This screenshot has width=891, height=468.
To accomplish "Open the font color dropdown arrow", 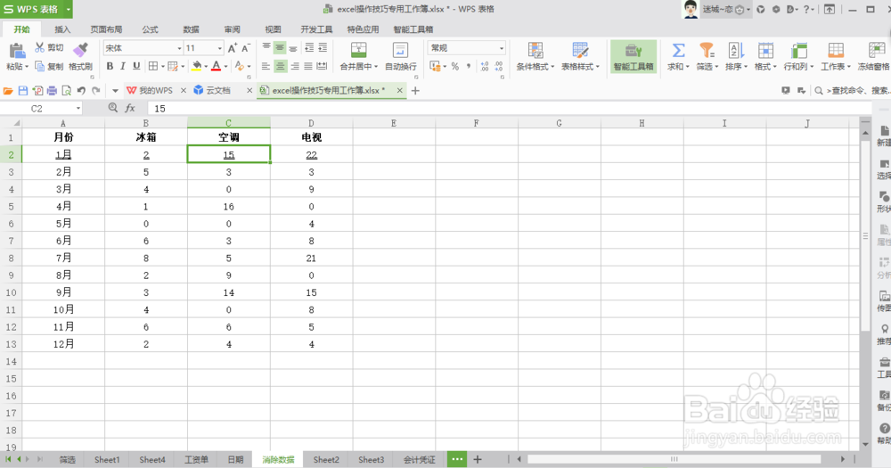I will point(225,67).
